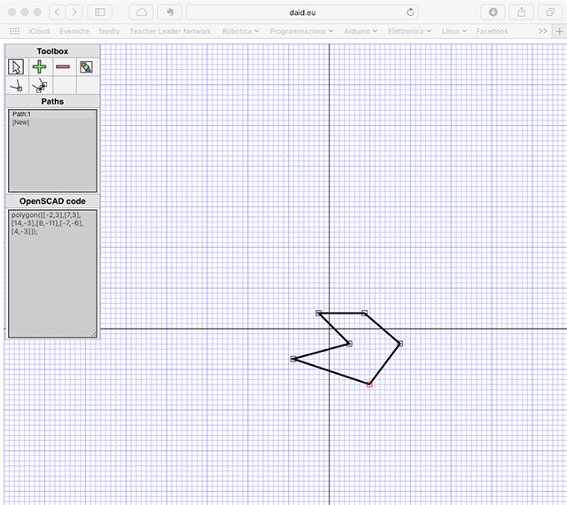Click the green plus add point tool

click(39, 66)
